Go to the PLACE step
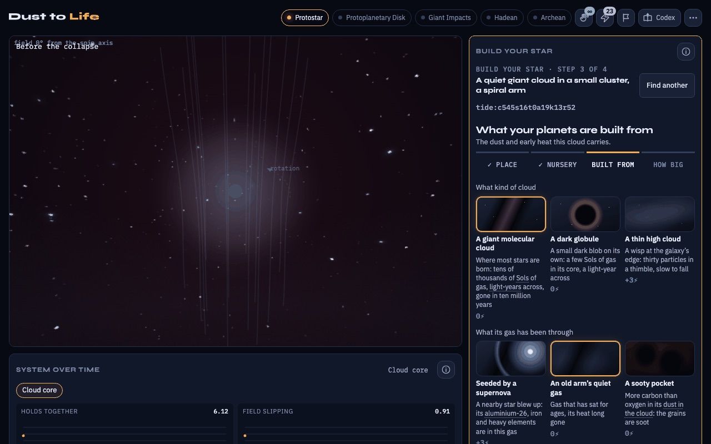Viewport: 711px width, 444px height. tap(502, 165)
